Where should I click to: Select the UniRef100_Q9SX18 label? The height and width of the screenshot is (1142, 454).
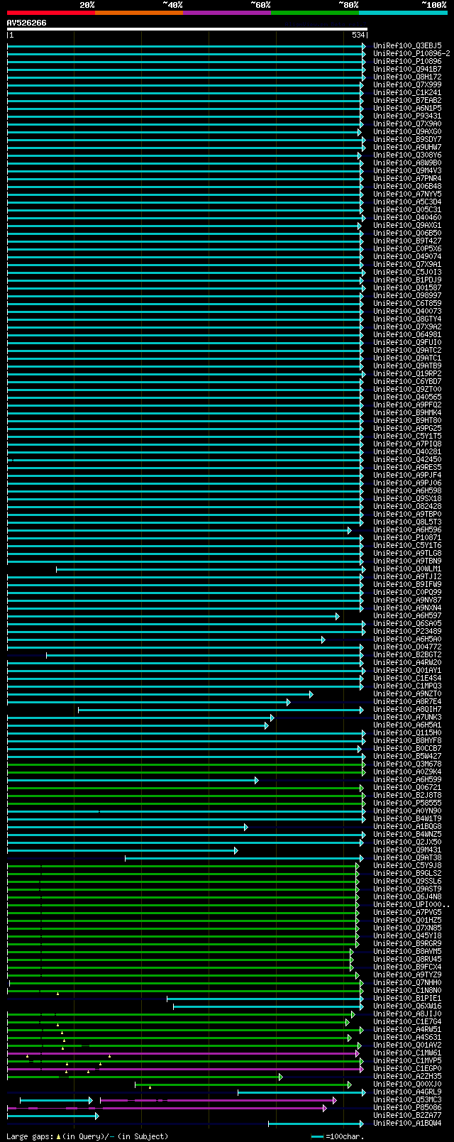tap(407, 498)
